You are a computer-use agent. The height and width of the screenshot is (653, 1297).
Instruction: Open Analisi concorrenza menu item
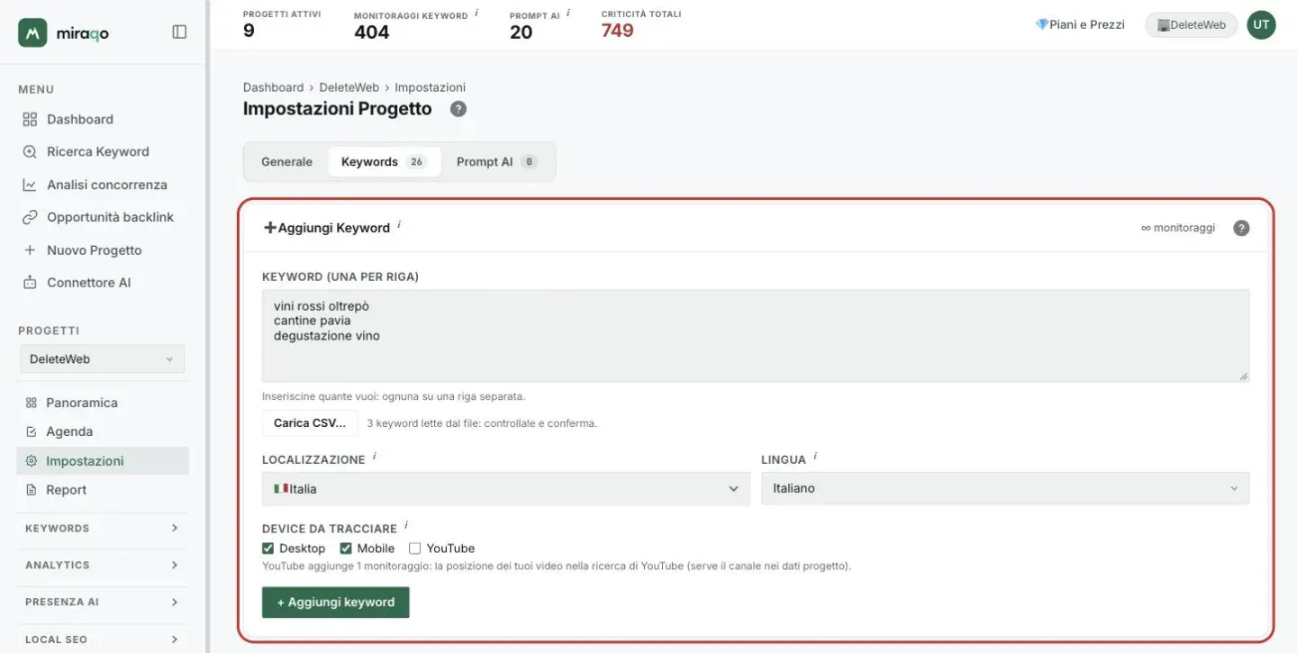(107, 185)
